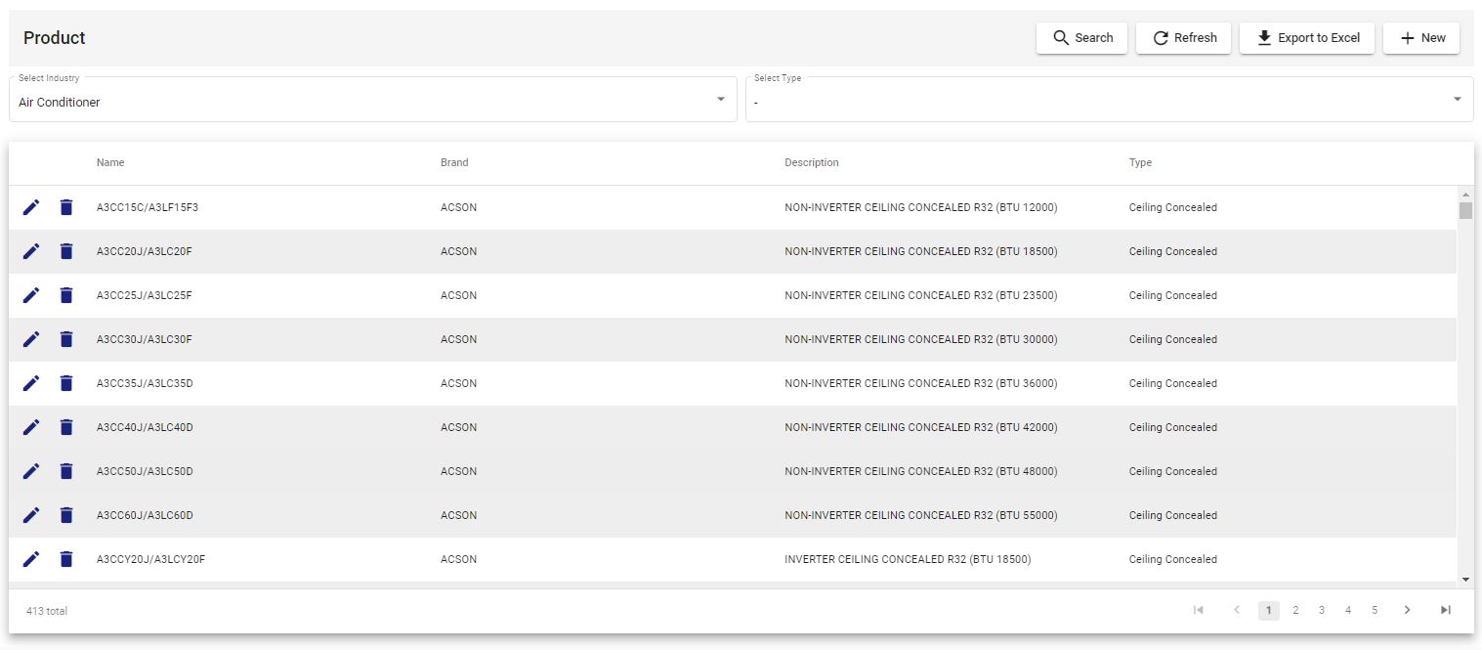Click the trash icon for A3CC60J/A3LC60D
Screen dimensions: 1482x650
point(66,515)
